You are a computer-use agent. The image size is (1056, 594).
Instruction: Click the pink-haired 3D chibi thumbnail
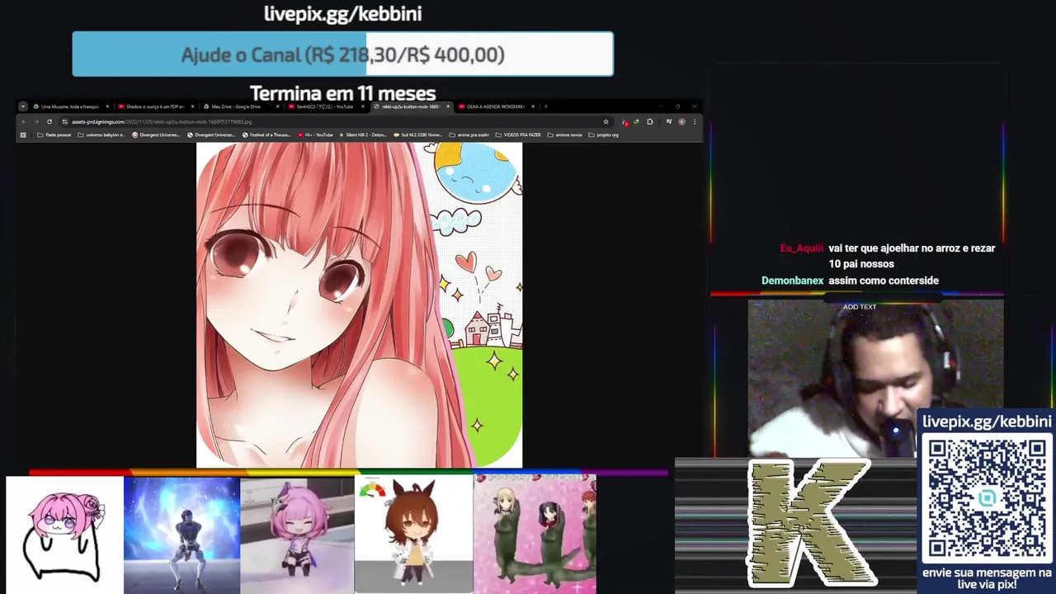pyautogui.click(x=297, y=535)
